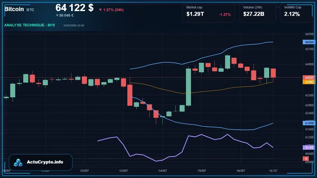Click the 63300 price axis label
The width and height of the screenshot is (317, 178).
tap(309, 95)
